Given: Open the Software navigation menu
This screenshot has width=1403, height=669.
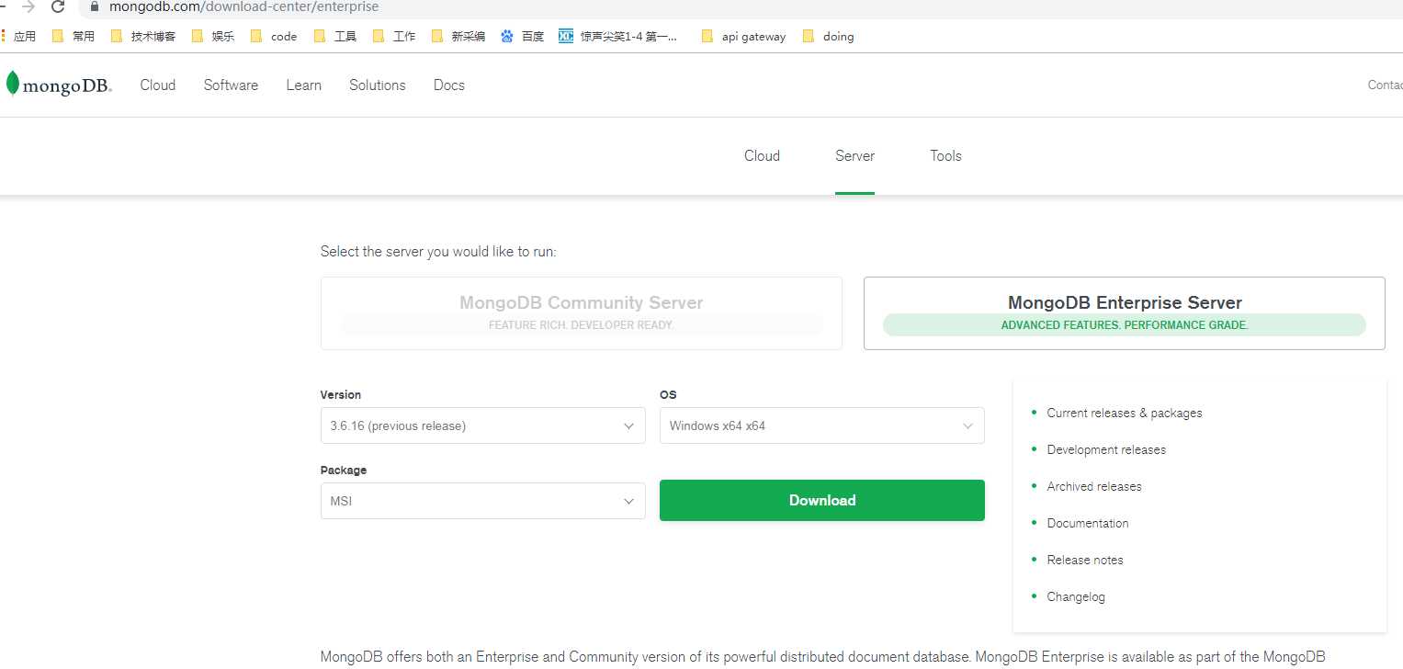Looking at the screenshot, I should (231, 85).
